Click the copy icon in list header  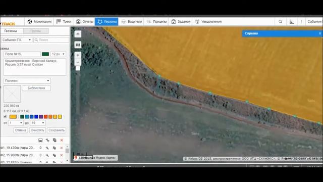[55, 141]
